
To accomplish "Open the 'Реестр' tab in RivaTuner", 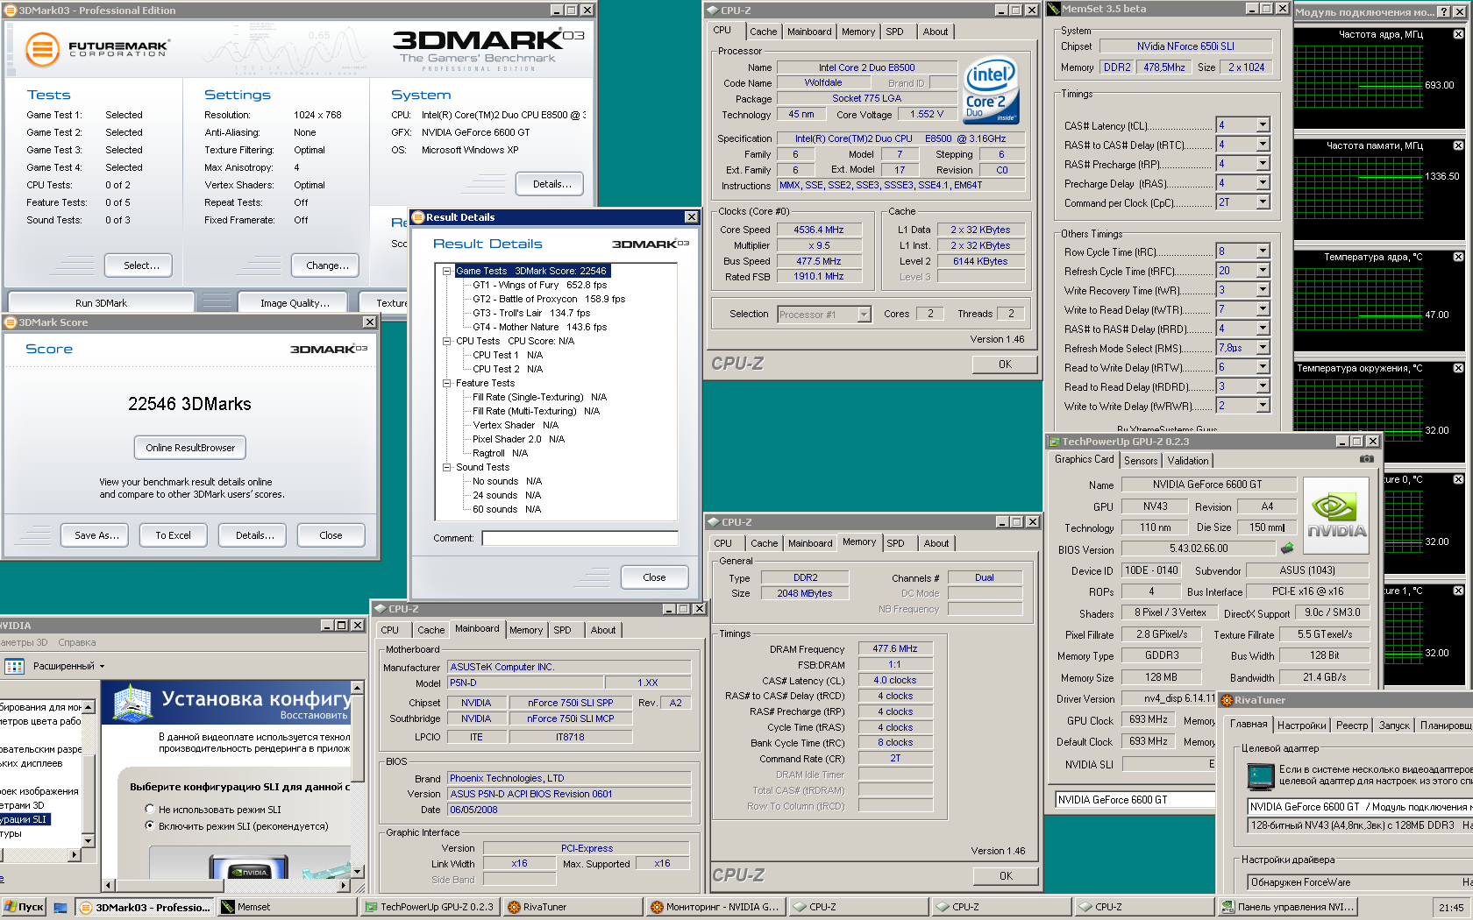I will click(1351, 725).
